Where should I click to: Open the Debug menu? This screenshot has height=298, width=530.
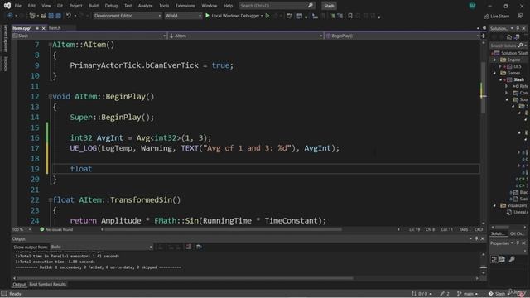point(111,6)
